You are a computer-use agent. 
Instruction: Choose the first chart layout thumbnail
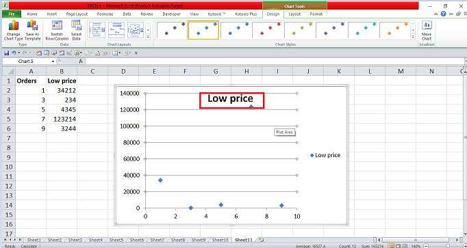tap(97, 30)
